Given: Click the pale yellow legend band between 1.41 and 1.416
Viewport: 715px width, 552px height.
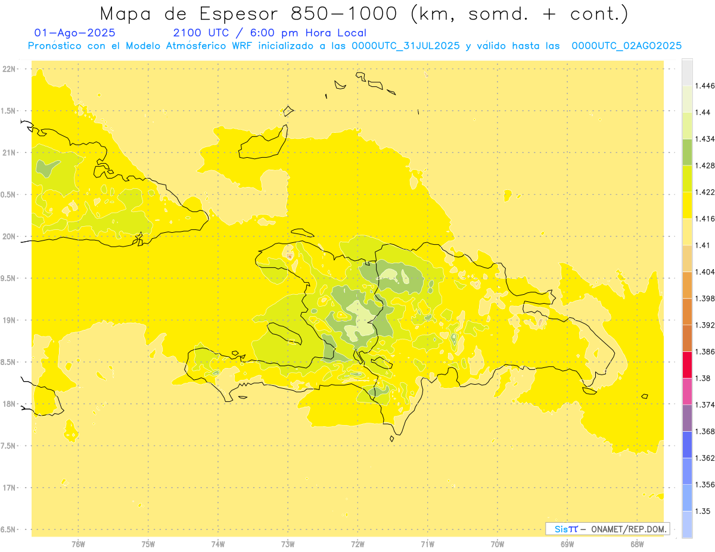Looking at the screenshot, I should click(x=687, y=232).
